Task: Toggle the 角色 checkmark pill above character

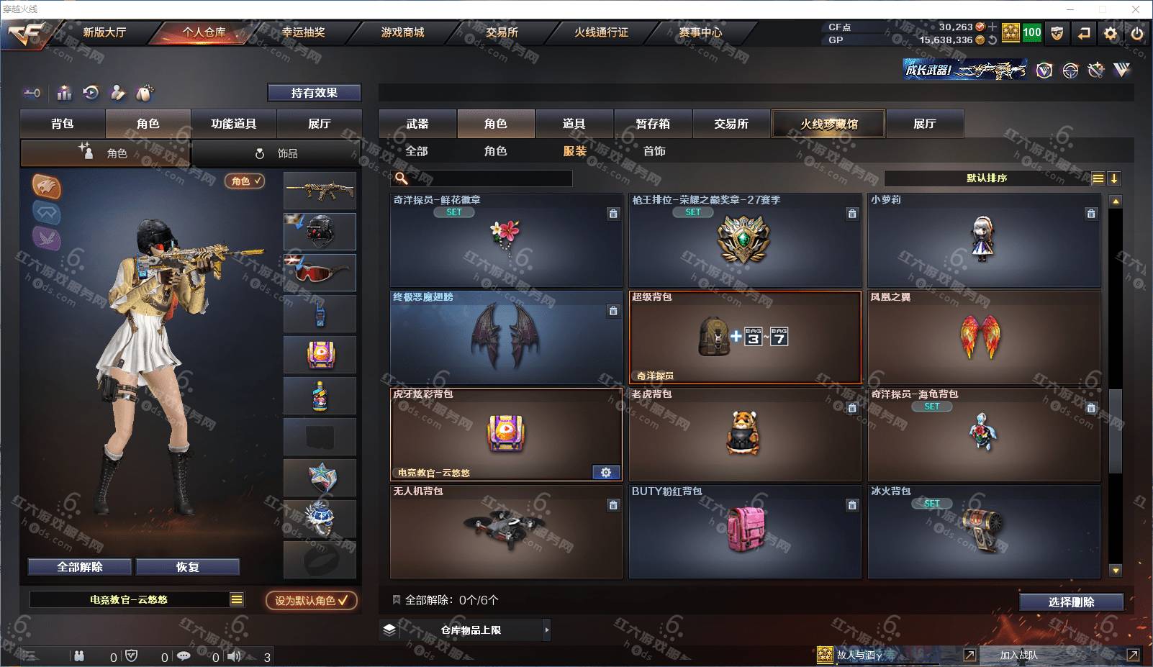Action: [245, 181]
